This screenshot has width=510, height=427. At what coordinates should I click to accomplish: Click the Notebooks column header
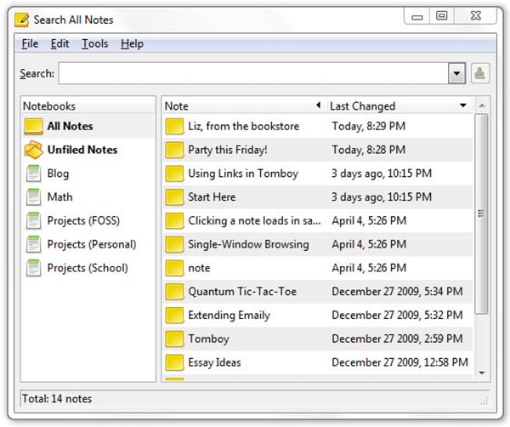[88, 105]
